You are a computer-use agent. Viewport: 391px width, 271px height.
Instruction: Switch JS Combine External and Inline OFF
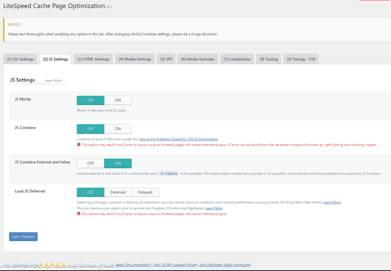pos(90,164)
